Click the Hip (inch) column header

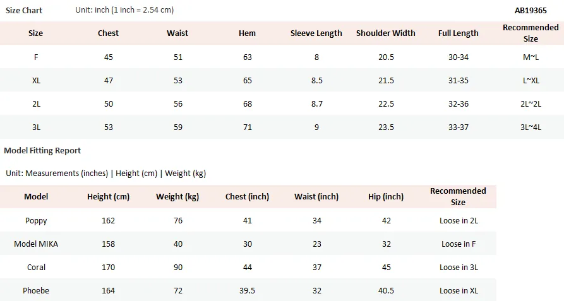[386, 197]
